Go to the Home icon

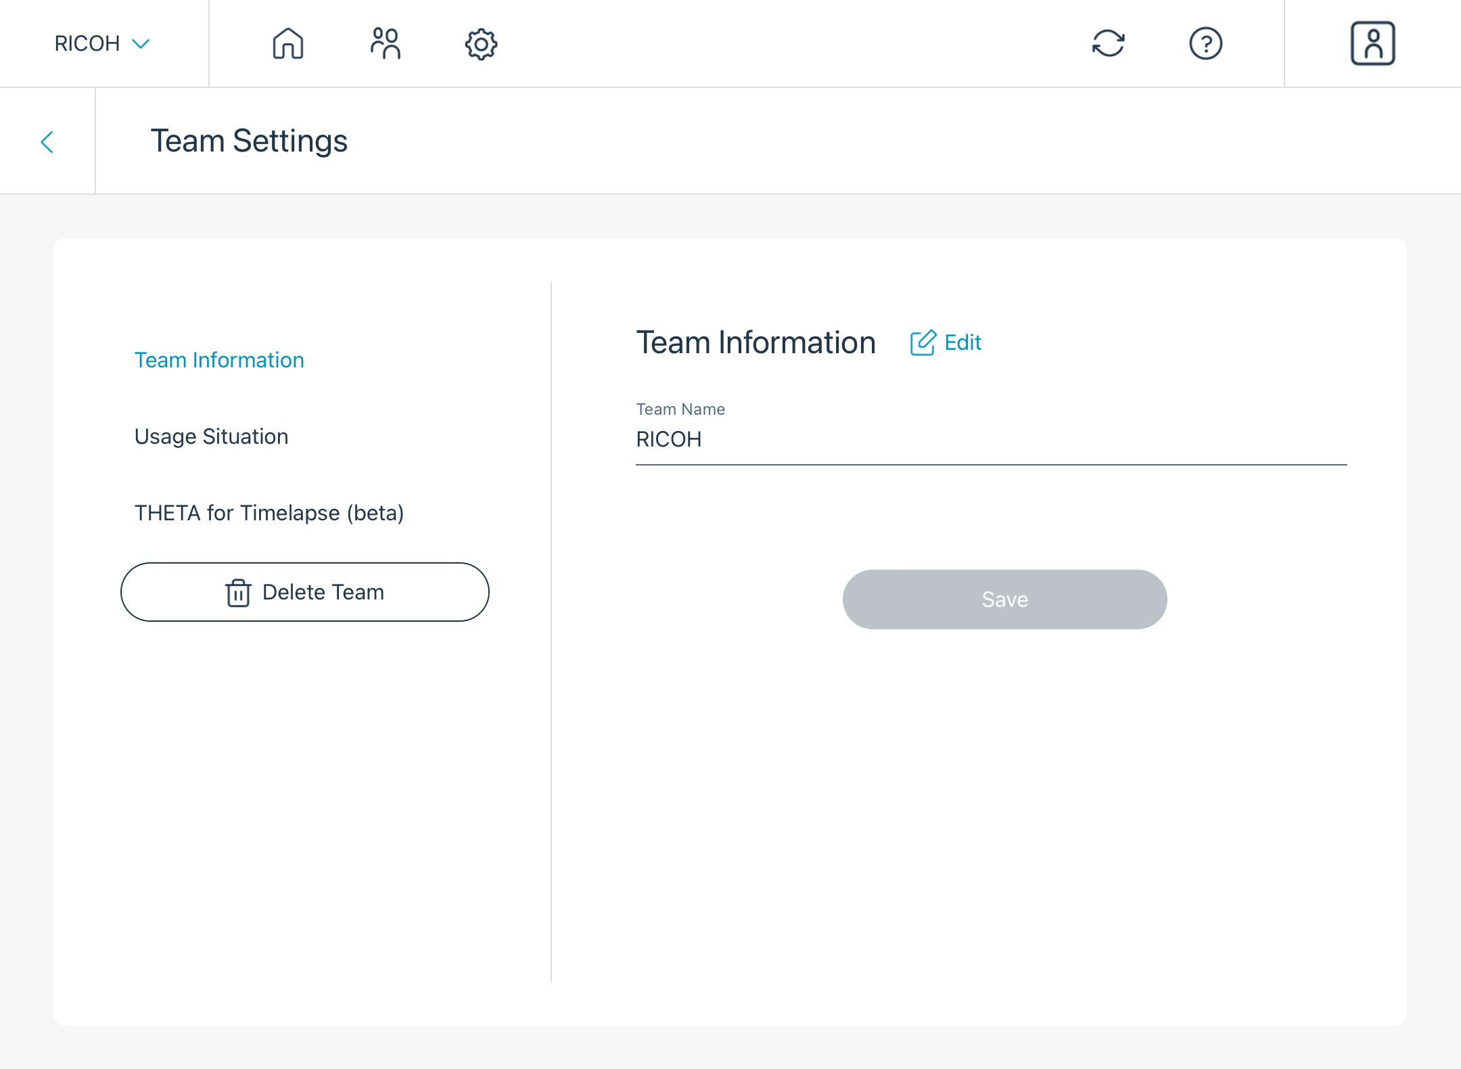click(x=287, y=44)
